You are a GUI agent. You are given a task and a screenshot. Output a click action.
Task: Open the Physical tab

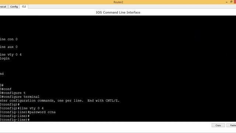click(x=3, y=7)
